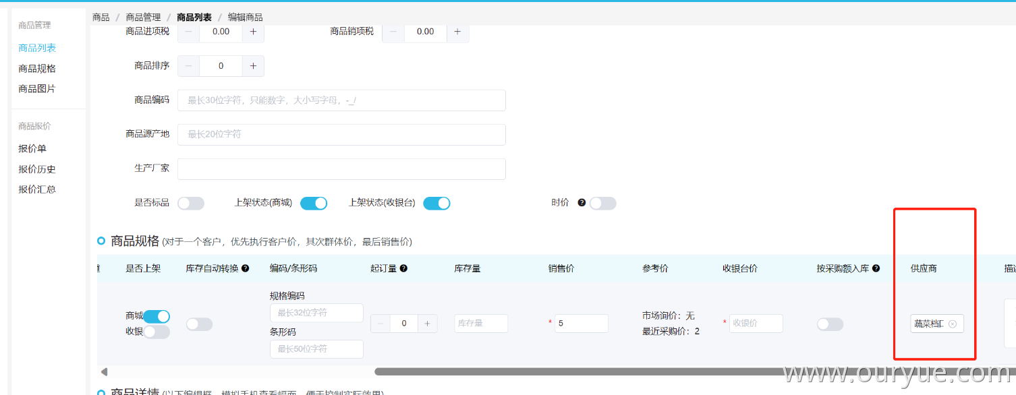Click help icon beside 库存自动转换 header
Screen dimensions: 1016x395
(246, 268)
